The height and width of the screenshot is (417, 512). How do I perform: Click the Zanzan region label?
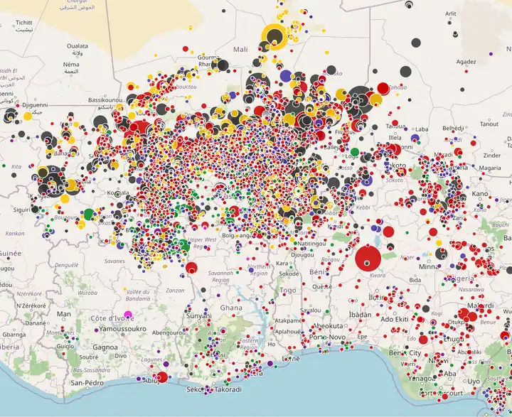click(175, 291)
